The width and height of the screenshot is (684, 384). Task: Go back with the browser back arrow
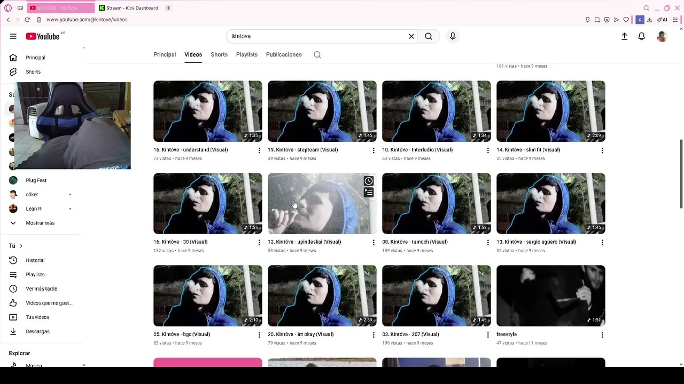tap(8, 20)
